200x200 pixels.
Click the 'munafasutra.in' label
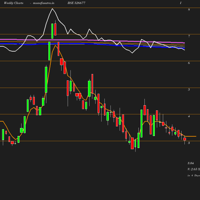pos(44,3)
